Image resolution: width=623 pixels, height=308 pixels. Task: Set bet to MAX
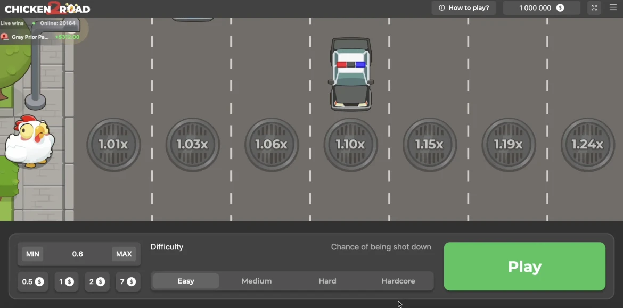pyautogui.click(x=124, y=254)
